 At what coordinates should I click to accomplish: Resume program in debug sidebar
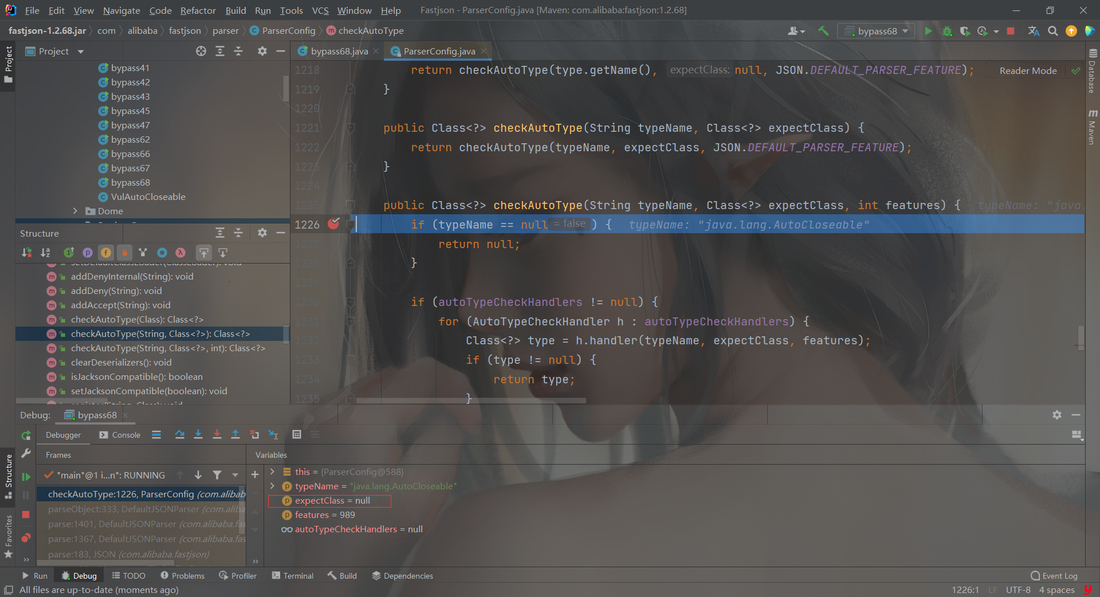tap(26, 477)
